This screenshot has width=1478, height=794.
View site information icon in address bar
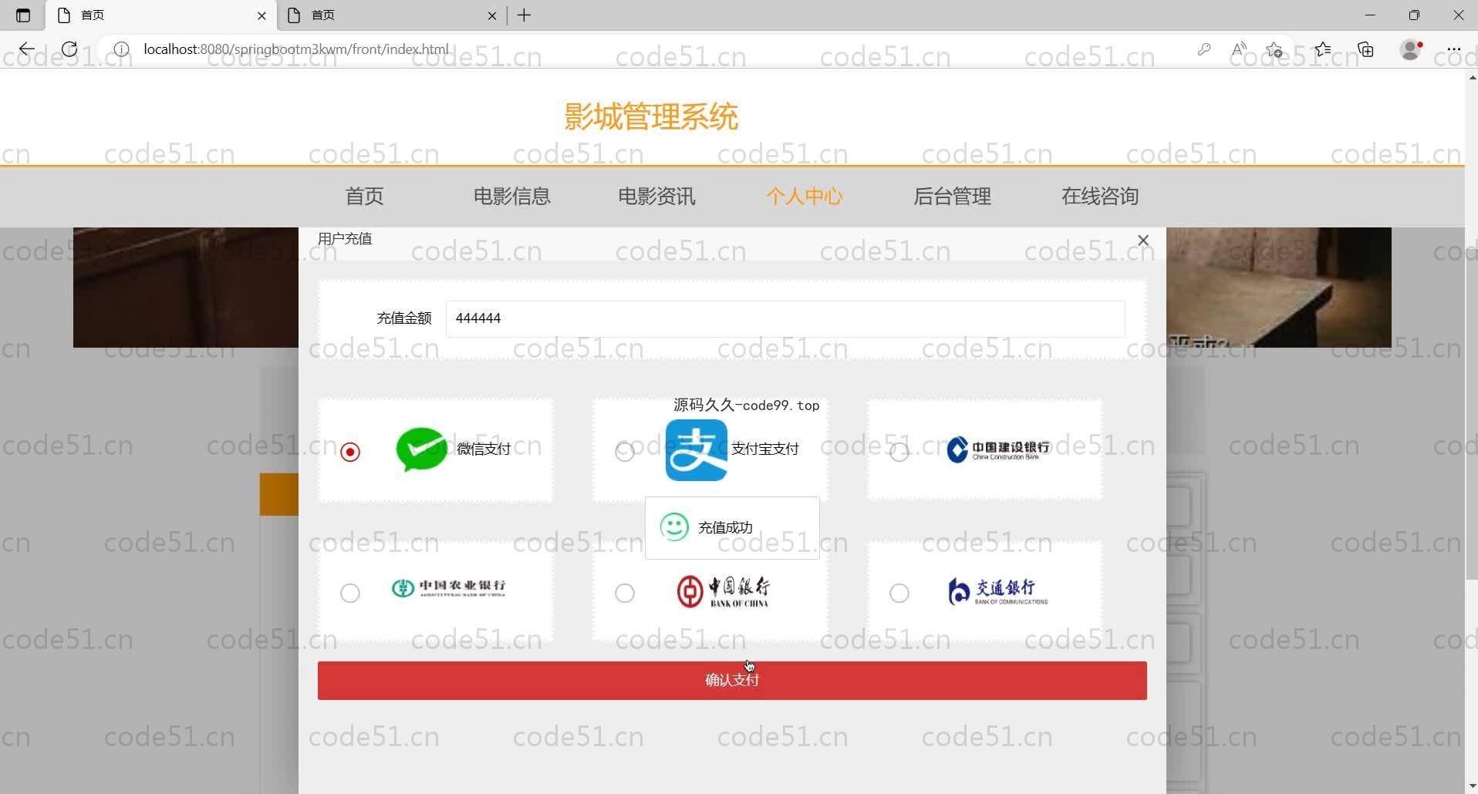tap(121, 49)
